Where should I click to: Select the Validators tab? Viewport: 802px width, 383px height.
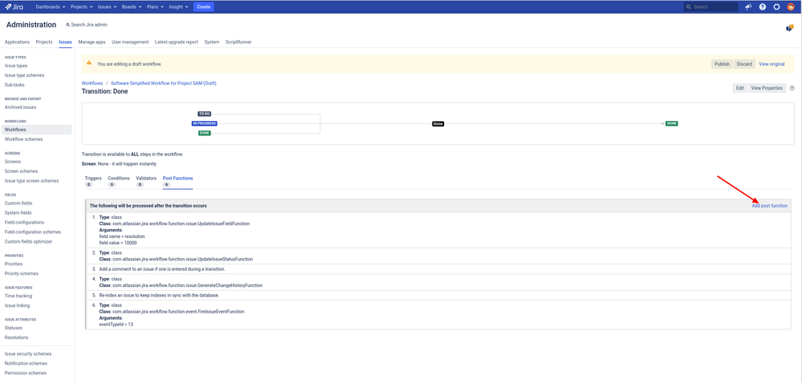click(146, 181)
